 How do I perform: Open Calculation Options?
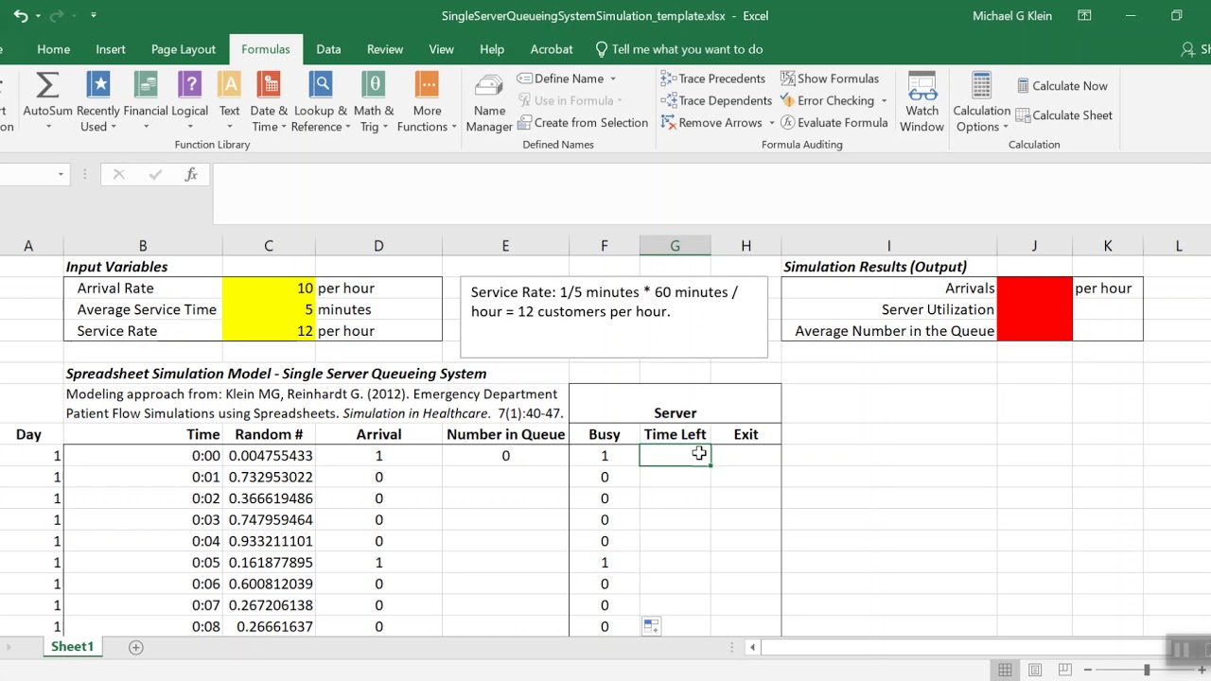[x=981, y=102]
